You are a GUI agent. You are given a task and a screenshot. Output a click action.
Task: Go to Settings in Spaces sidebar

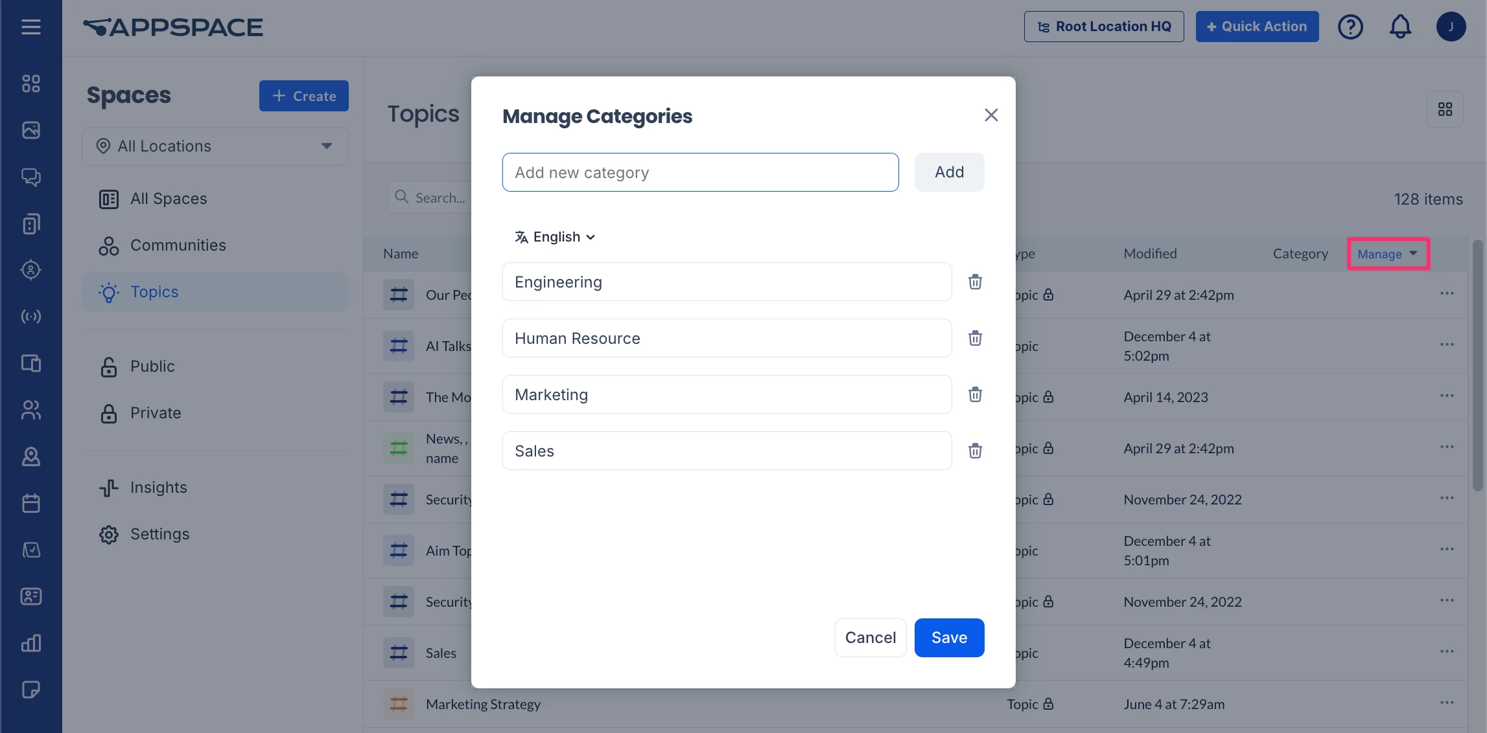point(159,534)
